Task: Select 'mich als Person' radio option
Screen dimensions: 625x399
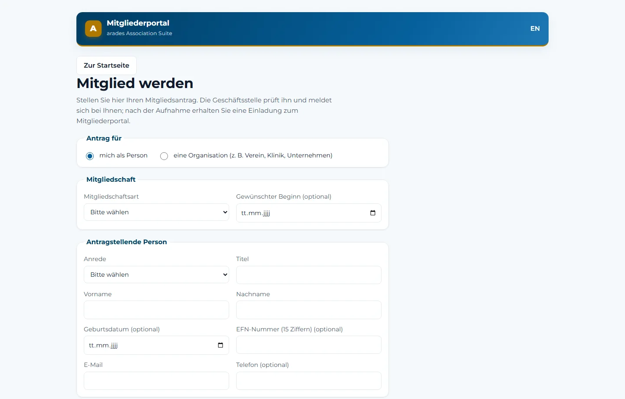Action: (x=90, y=156)
